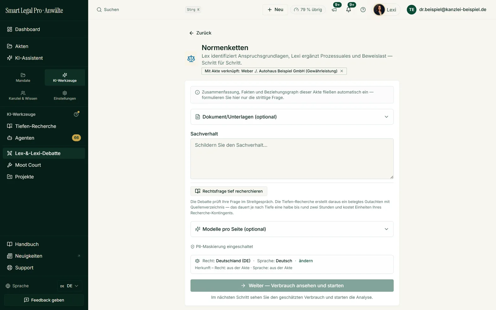Select Lex-&-Lexi-Debatte in sidebar
This screenshot has width=496, height=310.
(x=44, y=153)
